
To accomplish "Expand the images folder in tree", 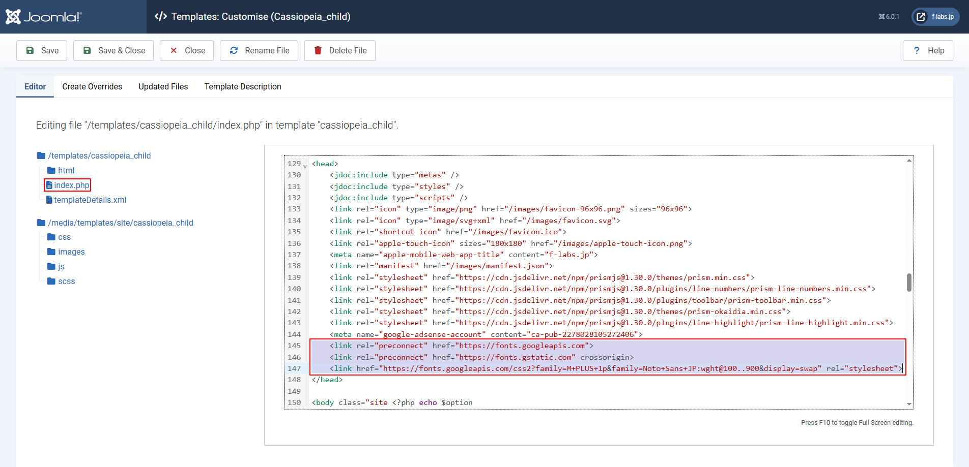I will click(71, 252).
